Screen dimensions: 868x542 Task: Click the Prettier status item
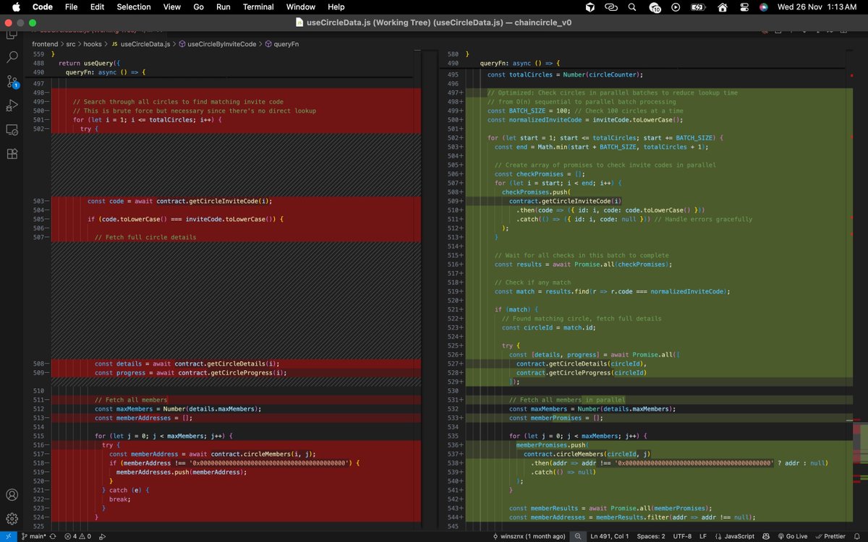point(829,536)
